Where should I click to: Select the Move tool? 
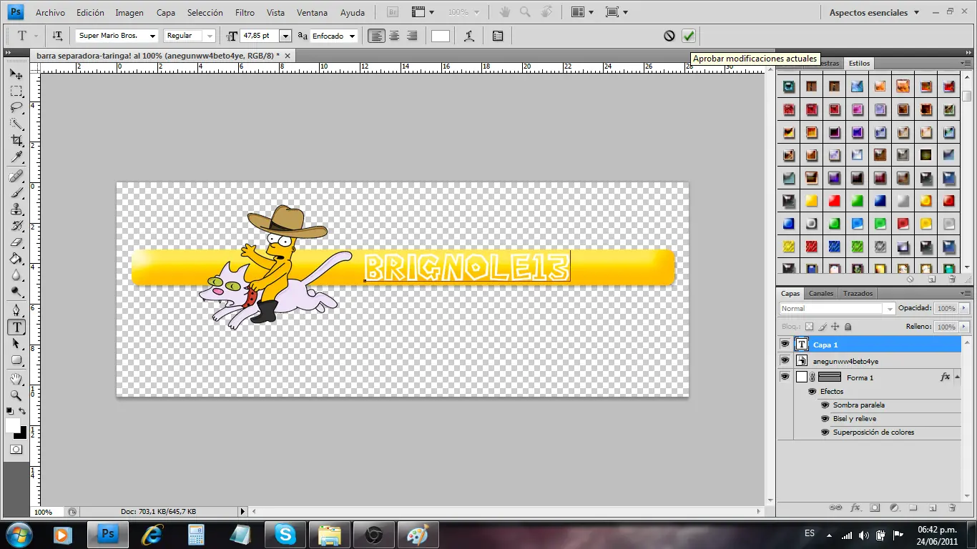coord(16,74)
